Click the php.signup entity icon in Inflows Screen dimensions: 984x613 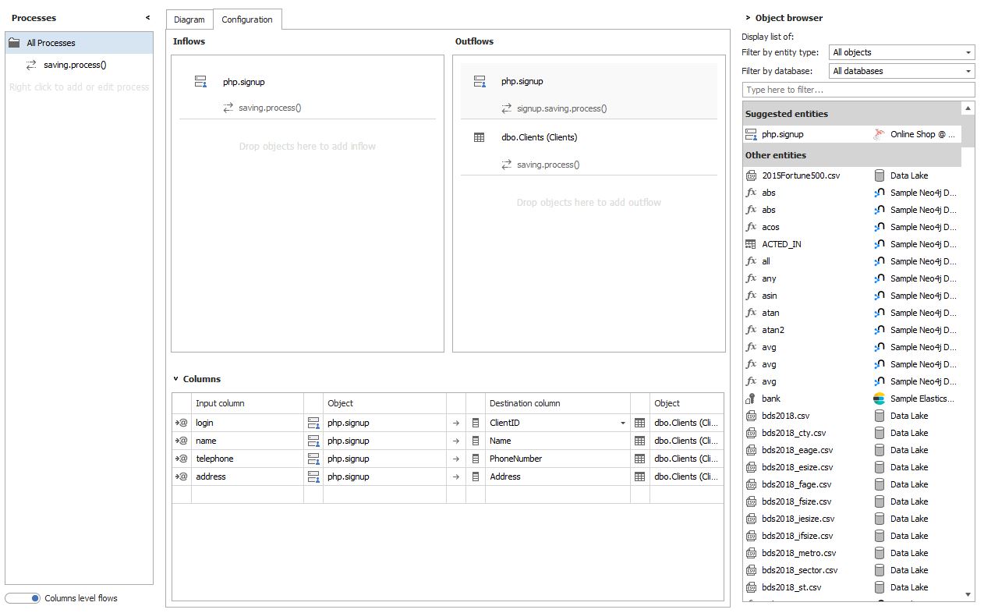(x=200, y=81)
